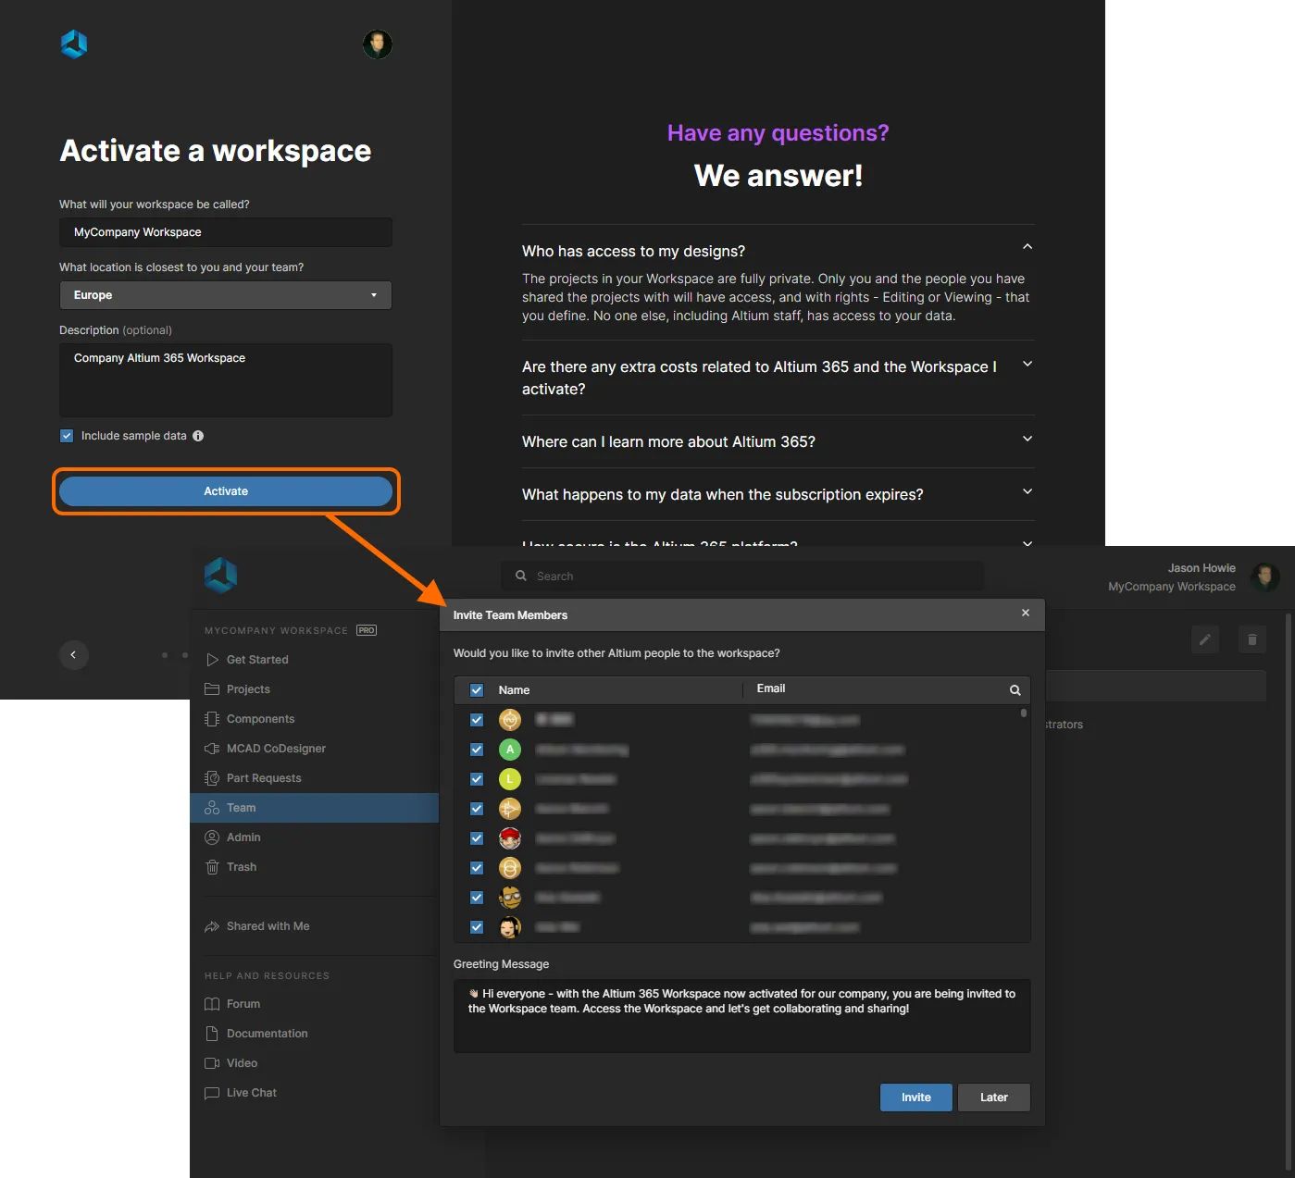Click the Live Chat bubble icon
This screenshot has height=1178, width=1295.
point(212,1093)
